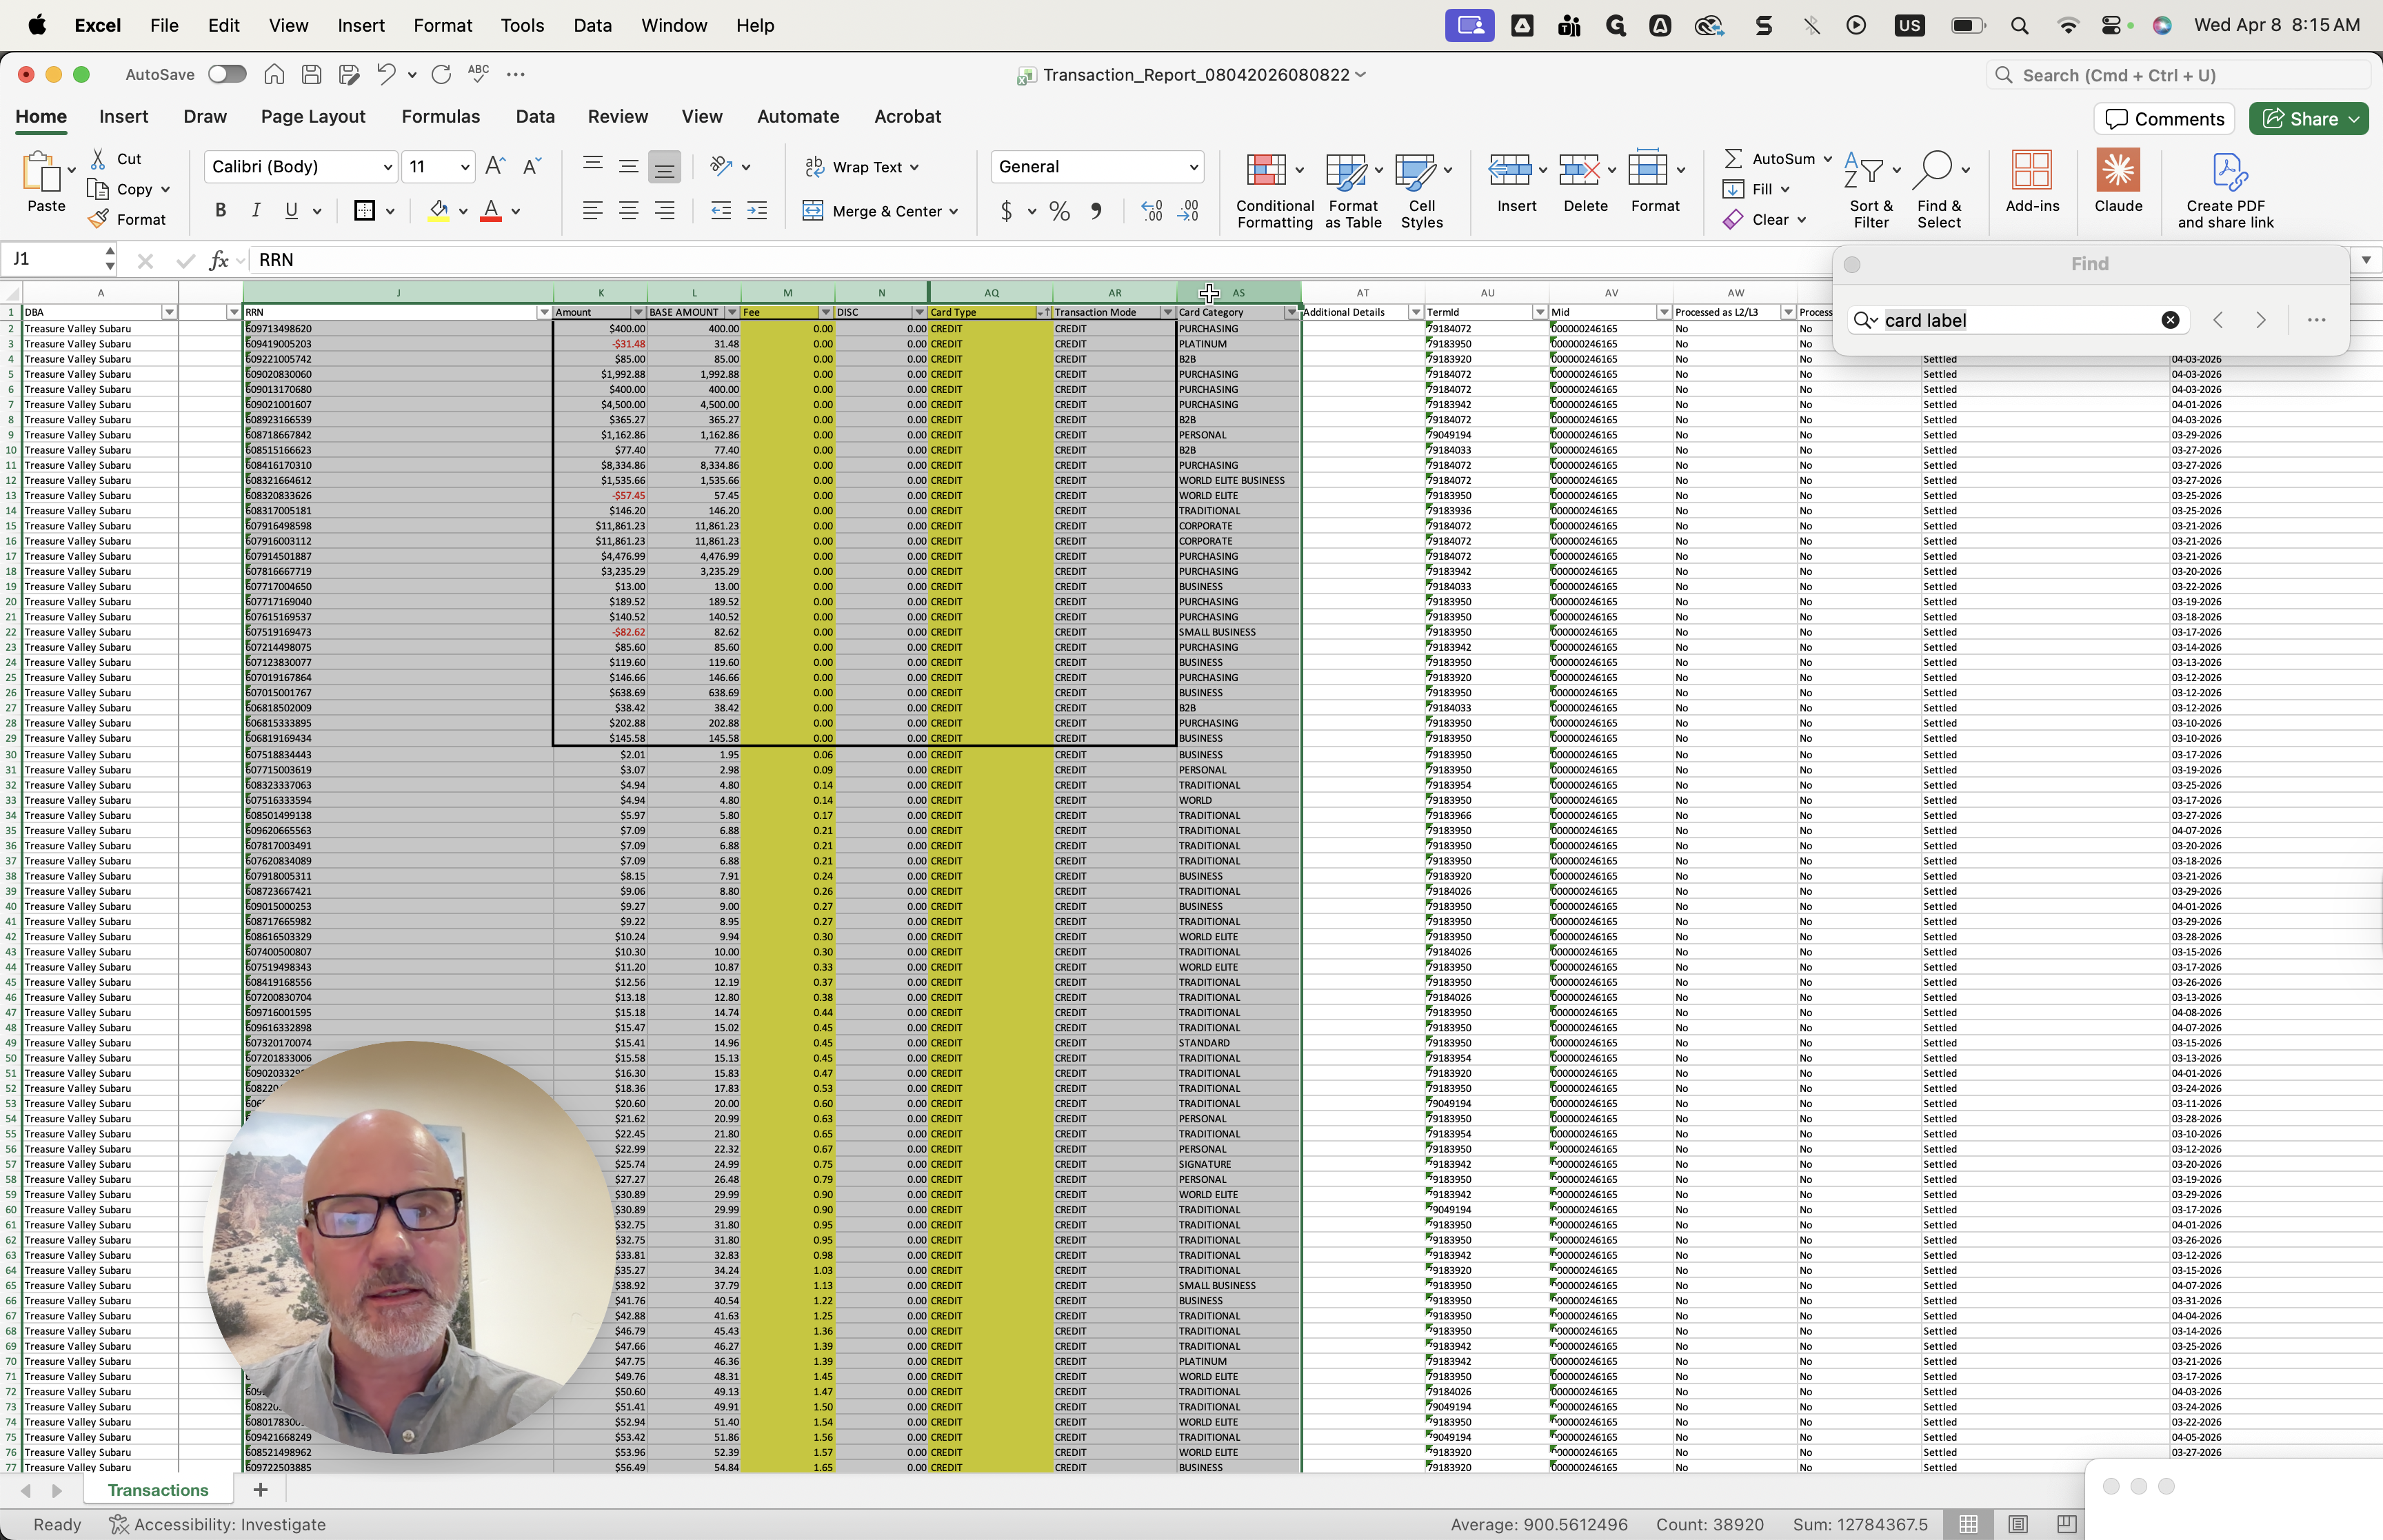Open Find & Select tool
The image size is (2383, 1540).
point(1933,171)
